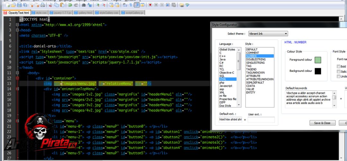Start macro recording with the red dot icon
The height and width of the screenshot is (161, 347).
click(x=150, y=5)
